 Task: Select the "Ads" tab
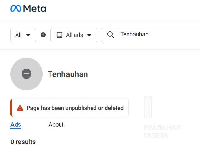click(x=16, y=125)
